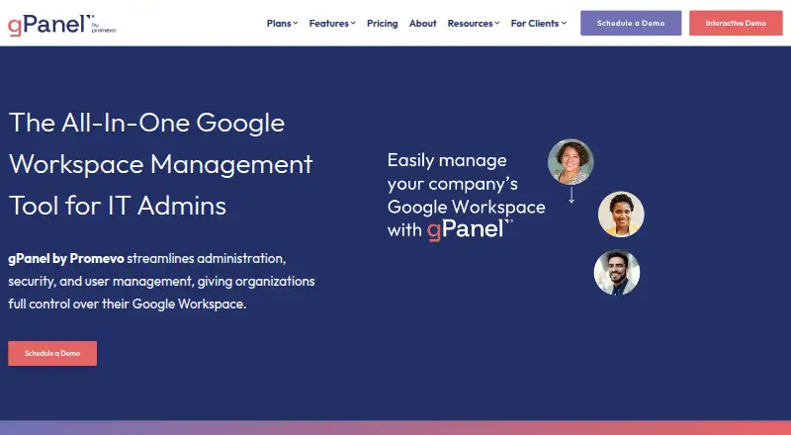
Task: Click the gPanel logo in header
Action: coord(62,25)
